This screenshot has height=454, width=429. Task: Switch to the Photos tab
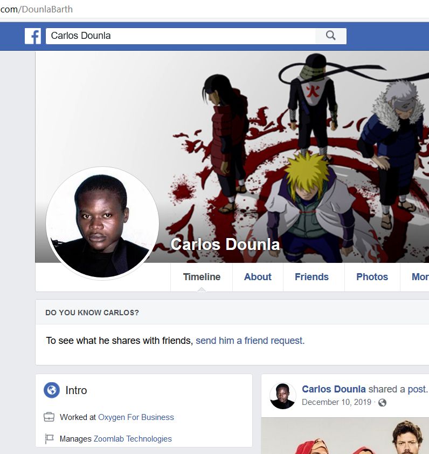pyautogui.click(x=372, y=277)
